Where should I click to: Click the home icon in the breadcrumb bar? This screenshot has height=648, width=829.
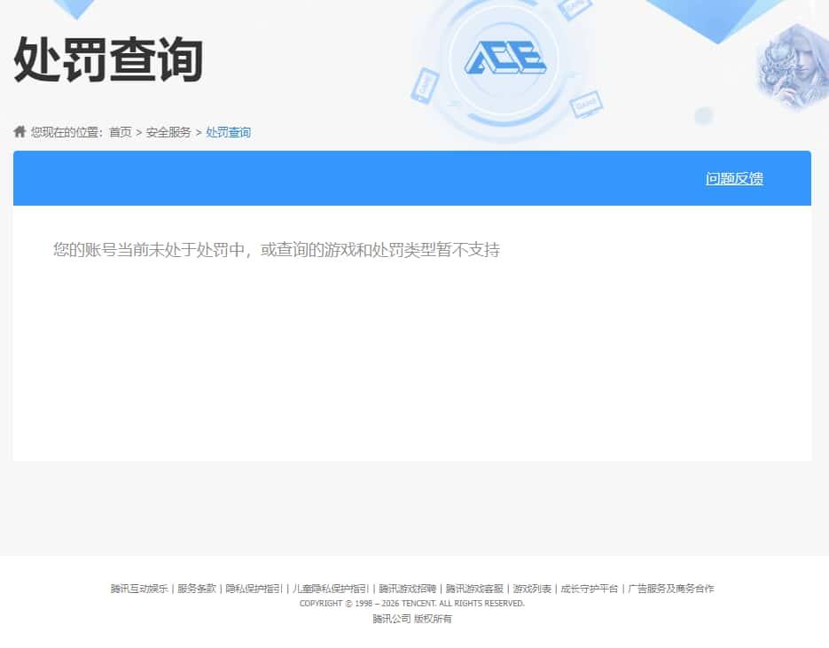click(20, 131)
